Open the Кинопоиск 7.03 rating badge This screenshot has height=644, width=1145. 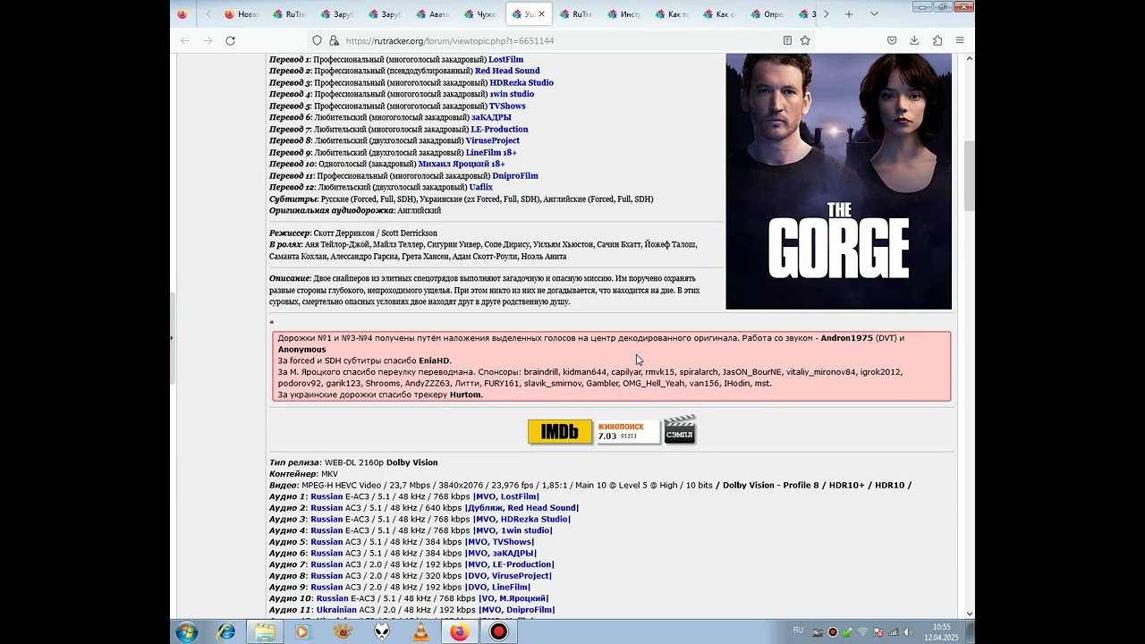coord(628,432)
